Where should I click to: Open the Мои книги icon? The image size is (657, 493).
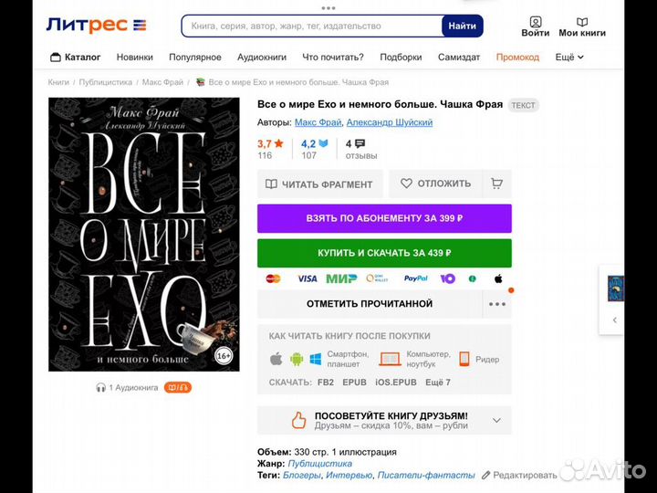pyautogui.click(x=582, y=22)
